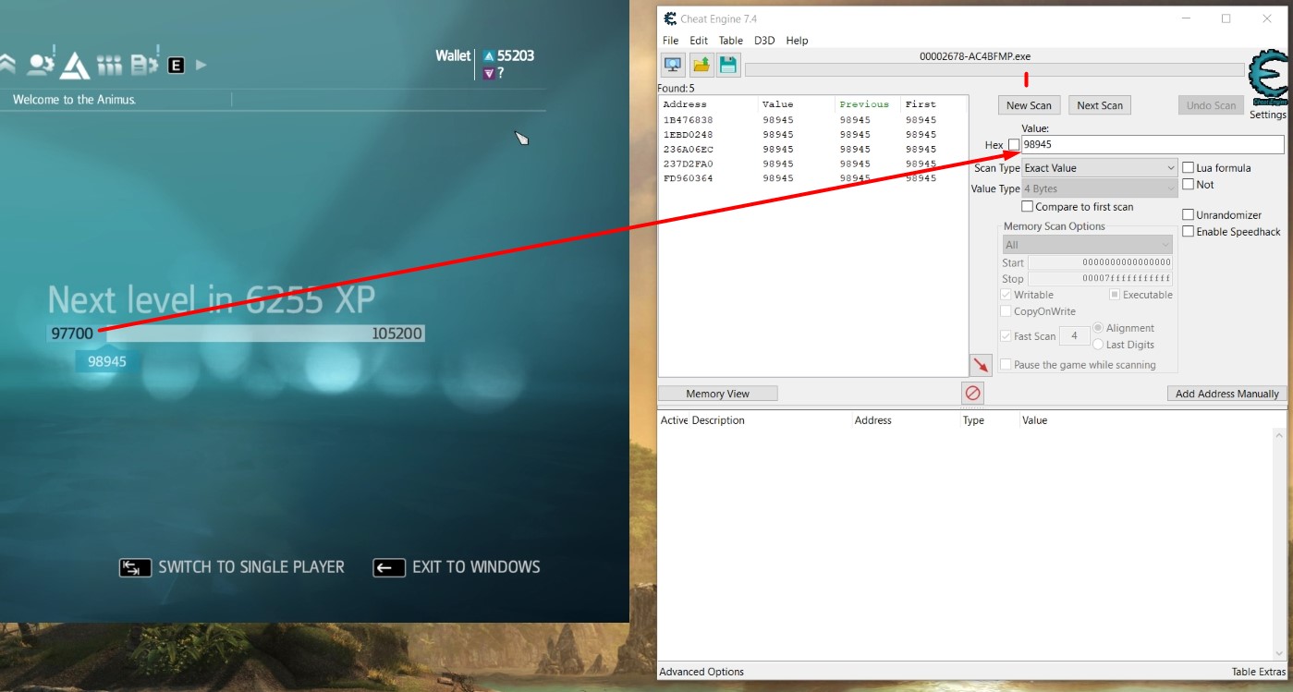Image resolution: width=1293 pixels, height=692 pixels.
Task: Select address 1B476838 in results list
Action: coord(813,120)
